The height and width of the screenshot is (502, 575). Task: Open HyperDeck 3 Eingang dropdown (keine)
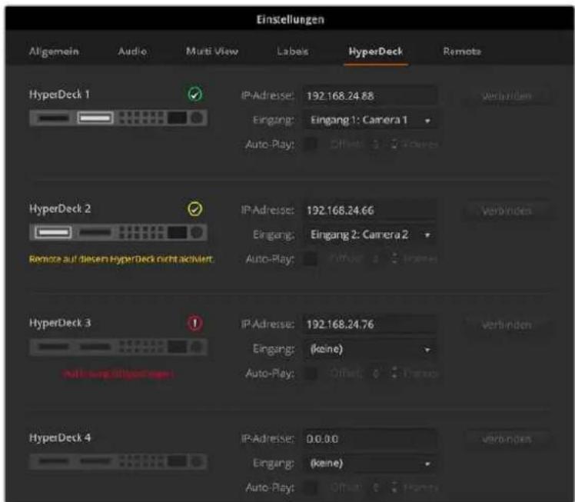pos(370,349)
